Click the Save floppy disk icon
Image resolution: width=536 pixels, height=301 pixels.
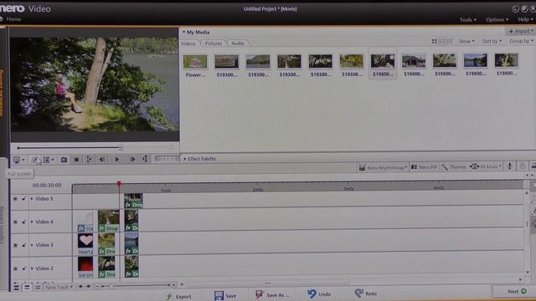coord(219,295)
